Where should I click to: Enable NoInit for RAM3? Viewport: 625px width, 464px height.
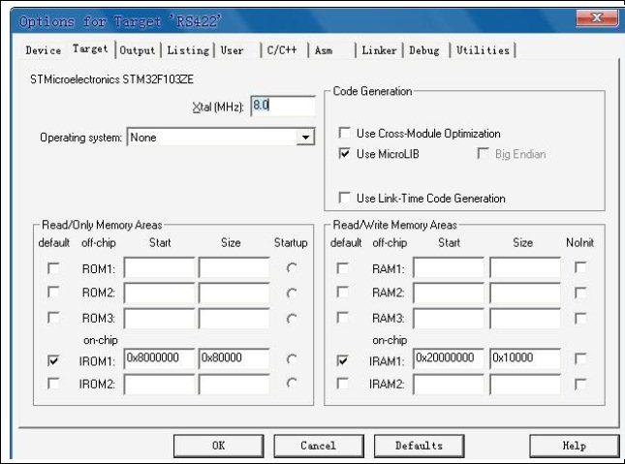click(580, 318)
